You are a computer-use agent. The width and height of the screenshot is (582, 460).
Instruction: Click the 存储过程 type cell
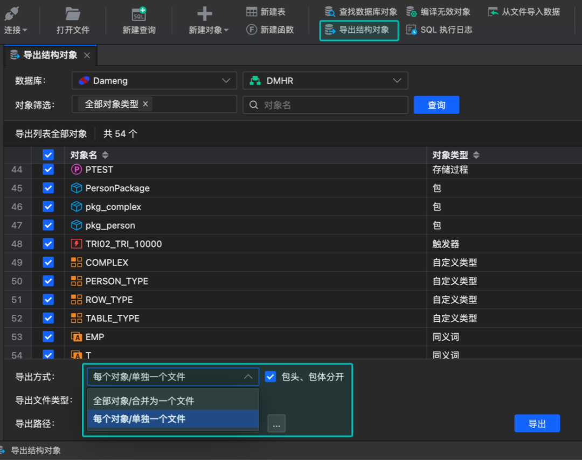coord(450,170)
